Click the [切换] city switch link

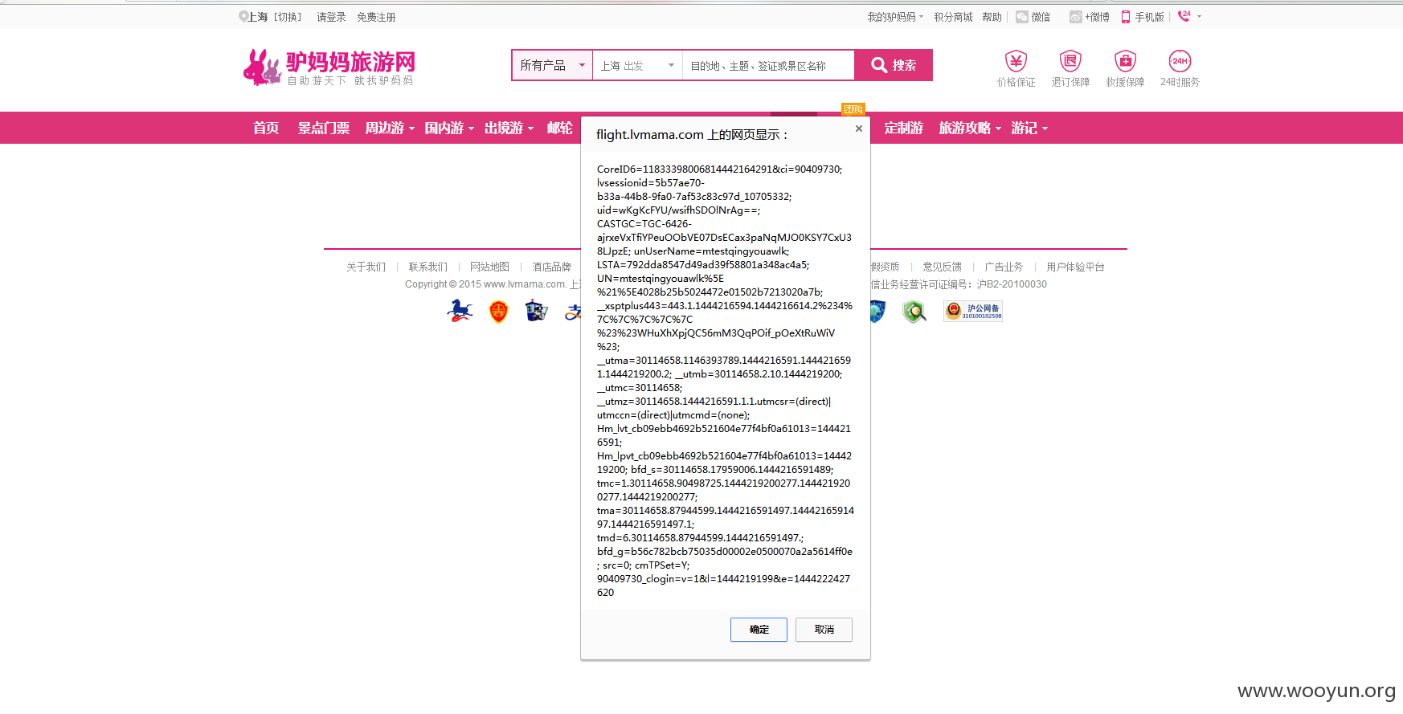[288, 17]
